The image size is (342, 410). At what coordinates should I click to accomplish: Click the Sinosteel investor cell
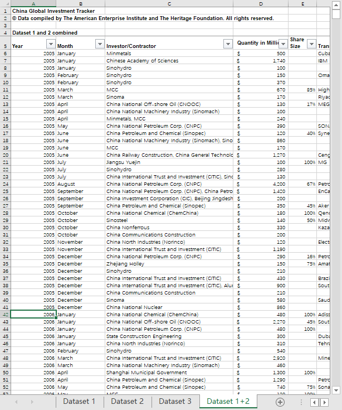pyautogui.click(x=169, y=220)
